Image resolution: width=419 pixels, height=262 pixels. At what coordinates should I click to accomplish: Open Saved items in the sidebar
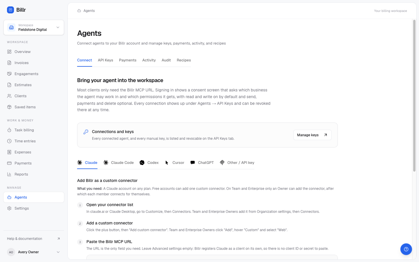pyautogui.click(x=34, y=107)
